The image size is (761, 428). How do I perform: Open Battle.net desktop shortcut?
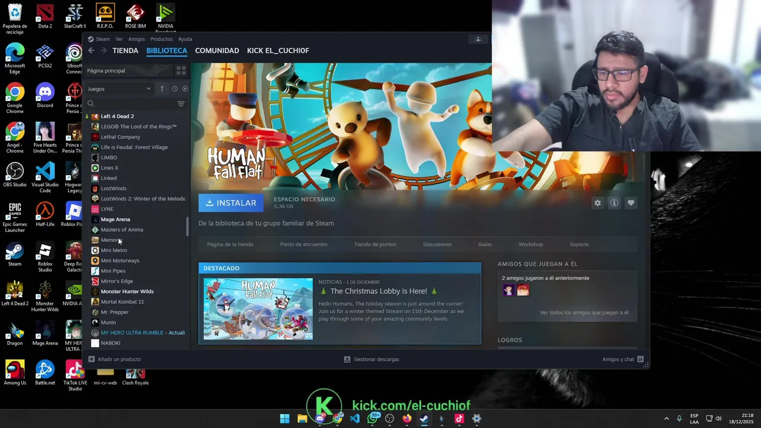click(x=45, y=373)
